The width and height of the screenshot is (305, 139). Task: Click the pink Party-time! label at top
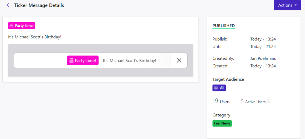(21, 26)
